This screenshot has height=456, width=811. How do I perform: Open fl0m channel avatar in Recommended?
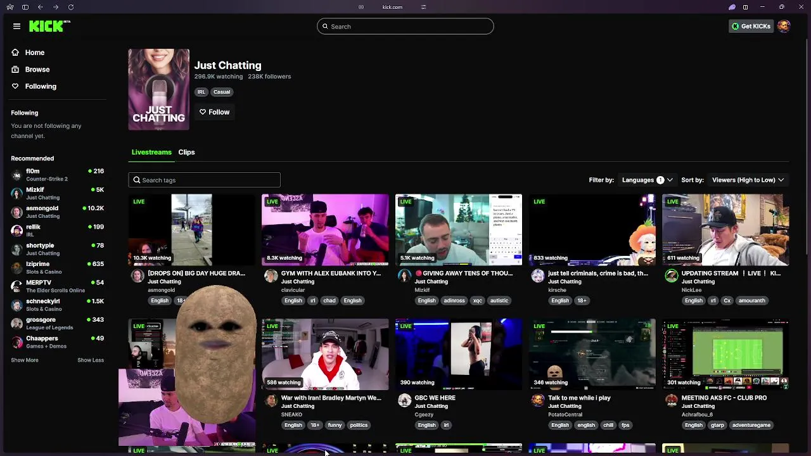tap(16, 175)
